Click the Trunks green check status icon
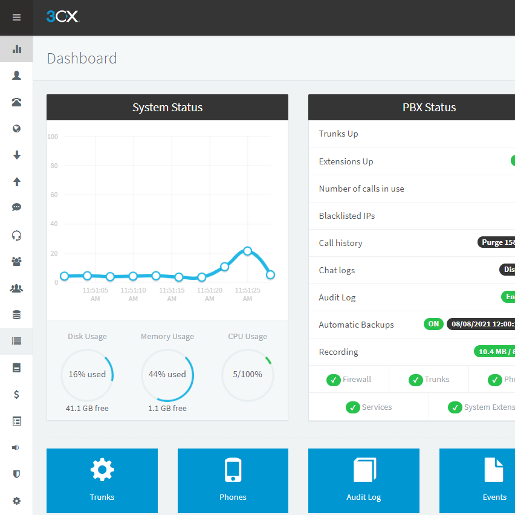515x515 pixels. (x=415, y=380)
